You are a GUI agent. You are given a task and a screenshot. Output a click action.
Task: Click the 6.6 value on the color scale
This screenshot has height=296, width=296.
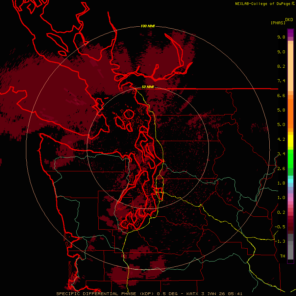281,95
